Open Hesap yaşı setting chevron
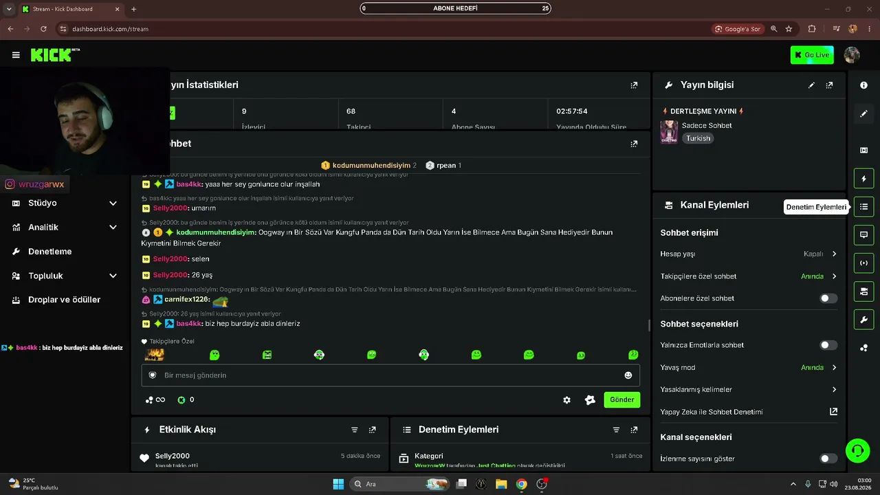 tap(834, 254)
